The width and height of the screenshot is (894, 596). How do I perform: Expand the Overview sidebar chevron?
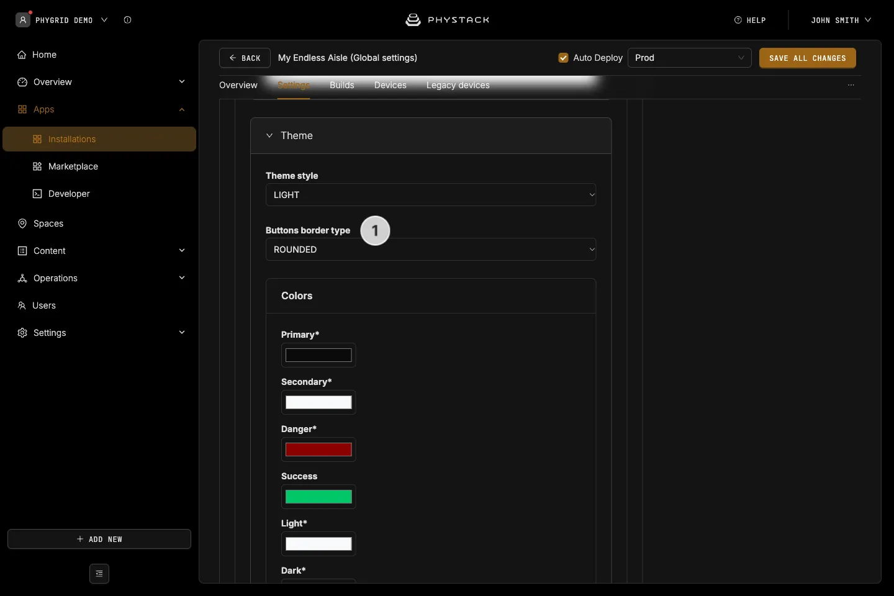pos(182,81)
